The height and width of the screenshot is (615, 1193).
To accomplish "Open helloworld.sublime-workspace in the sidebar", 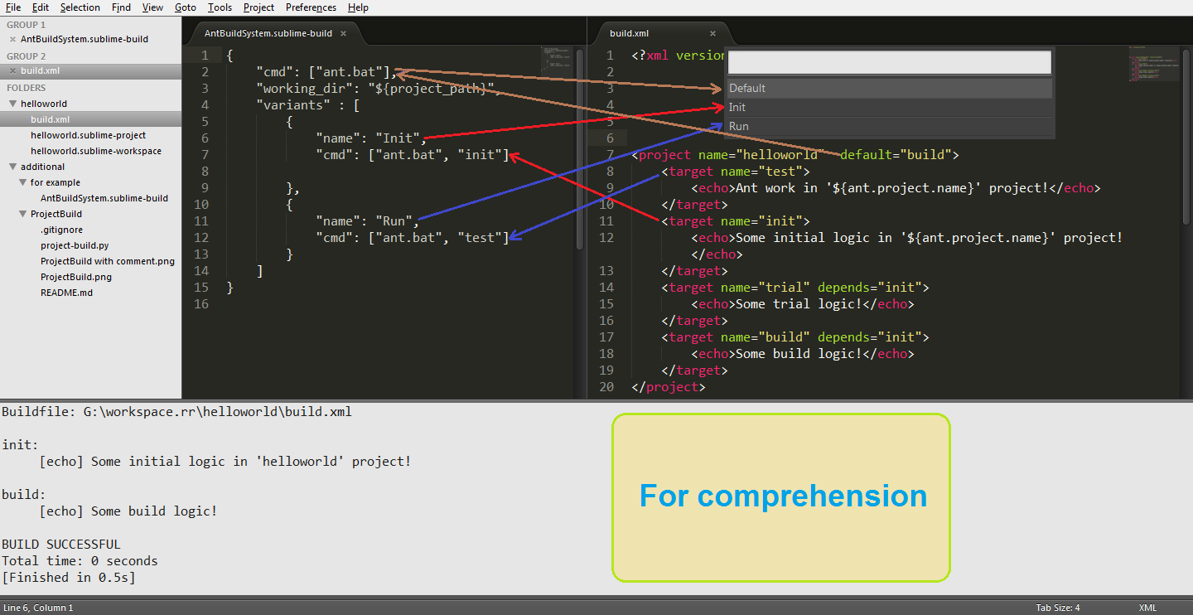I will 96,151.
